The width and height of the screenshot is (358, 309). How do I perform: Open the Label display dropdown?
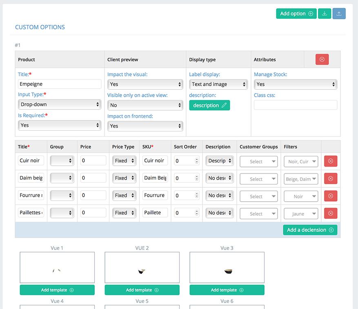tap(218, 84)
